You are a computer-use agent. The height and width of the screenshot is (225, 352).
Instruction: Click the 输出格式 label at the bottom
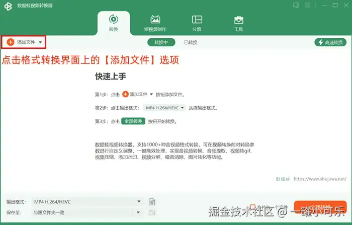point(16,202)
